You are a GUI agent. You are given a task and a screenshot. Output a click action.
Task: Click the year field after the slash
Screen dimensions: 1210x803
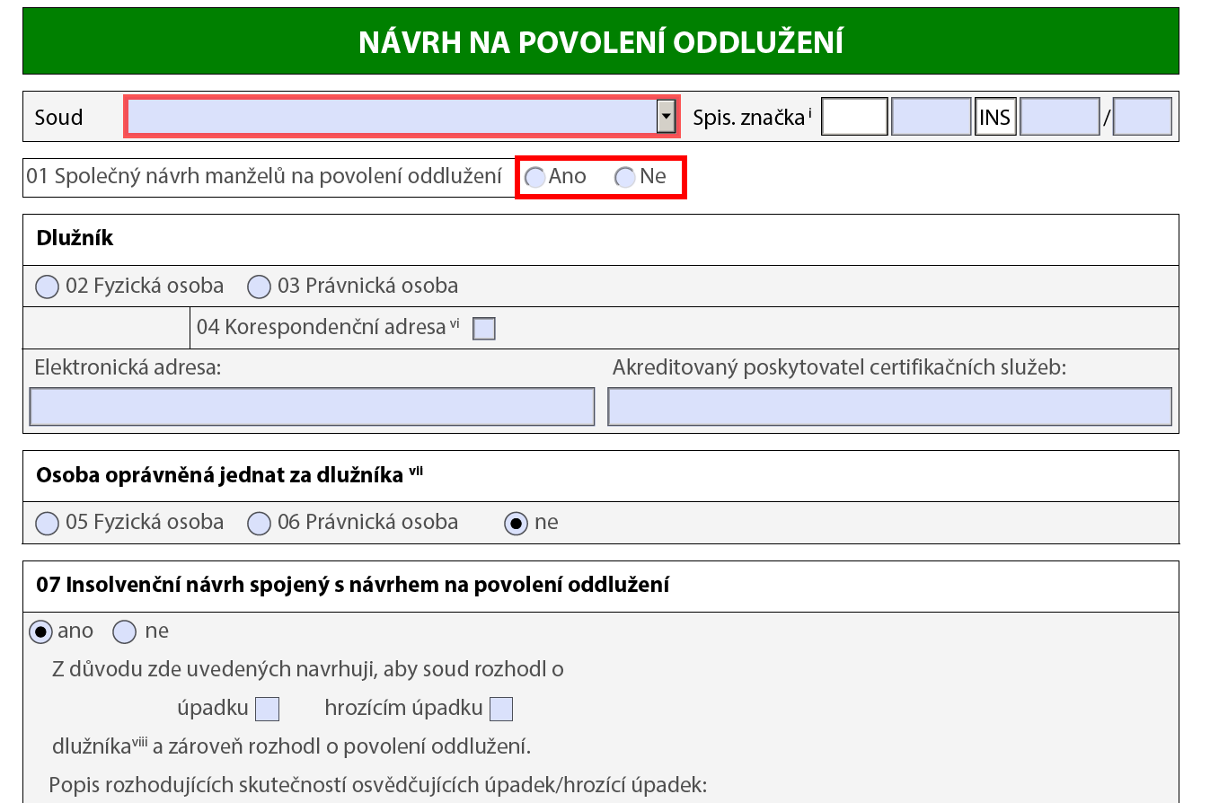[x=1142, y=116]
